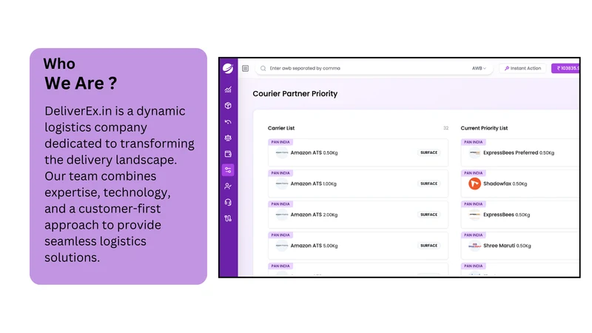Click the SURFACE badge on Amazon ATS 0.50Kg
This screenshot has height=333, width=592.
coord(429,152)
